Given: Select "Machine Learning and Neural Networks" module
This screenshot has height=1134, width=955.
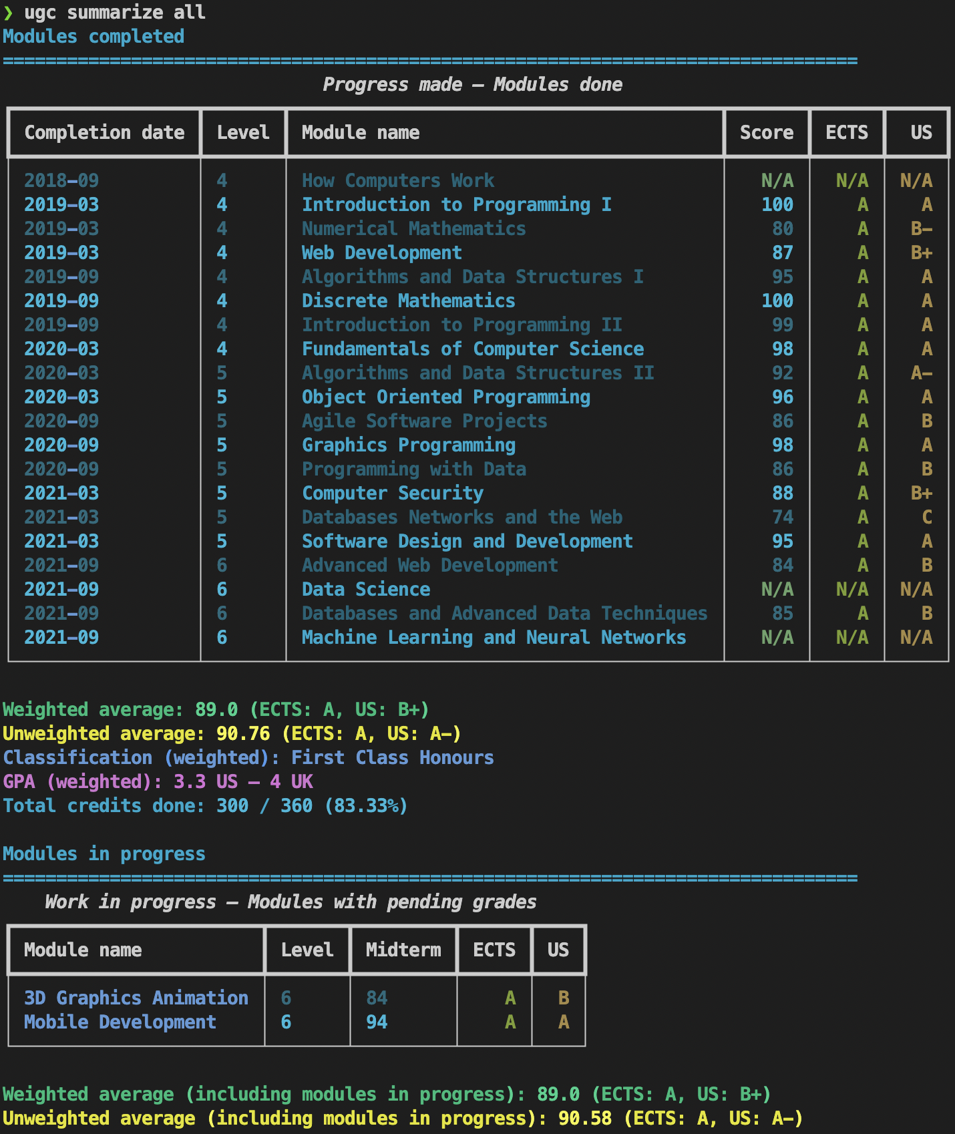Looking at the screenshot, I should tap(494, 638).
